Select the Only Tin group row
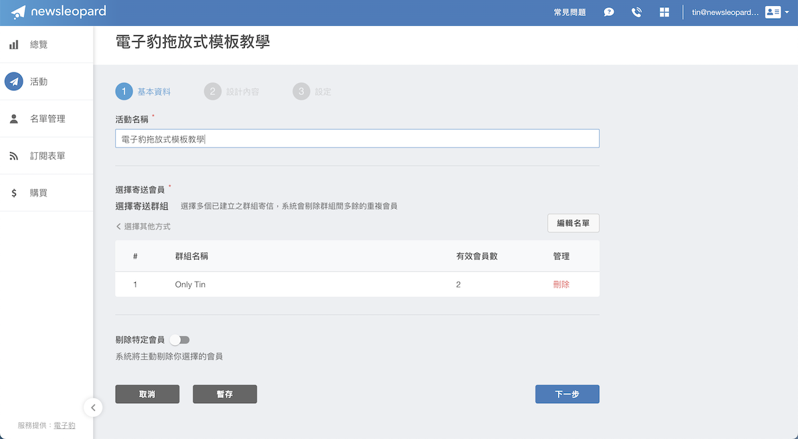This screenshot has width=798, height=439. (357, 284)
